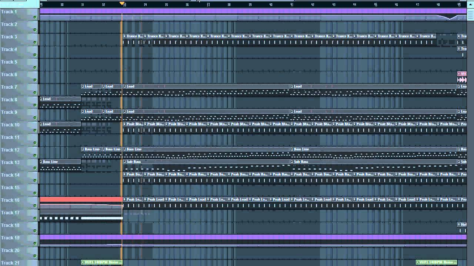Open clip menu icon of Track 13 Bass Line clip
This screenshot has height=266, width=474.
41,162
